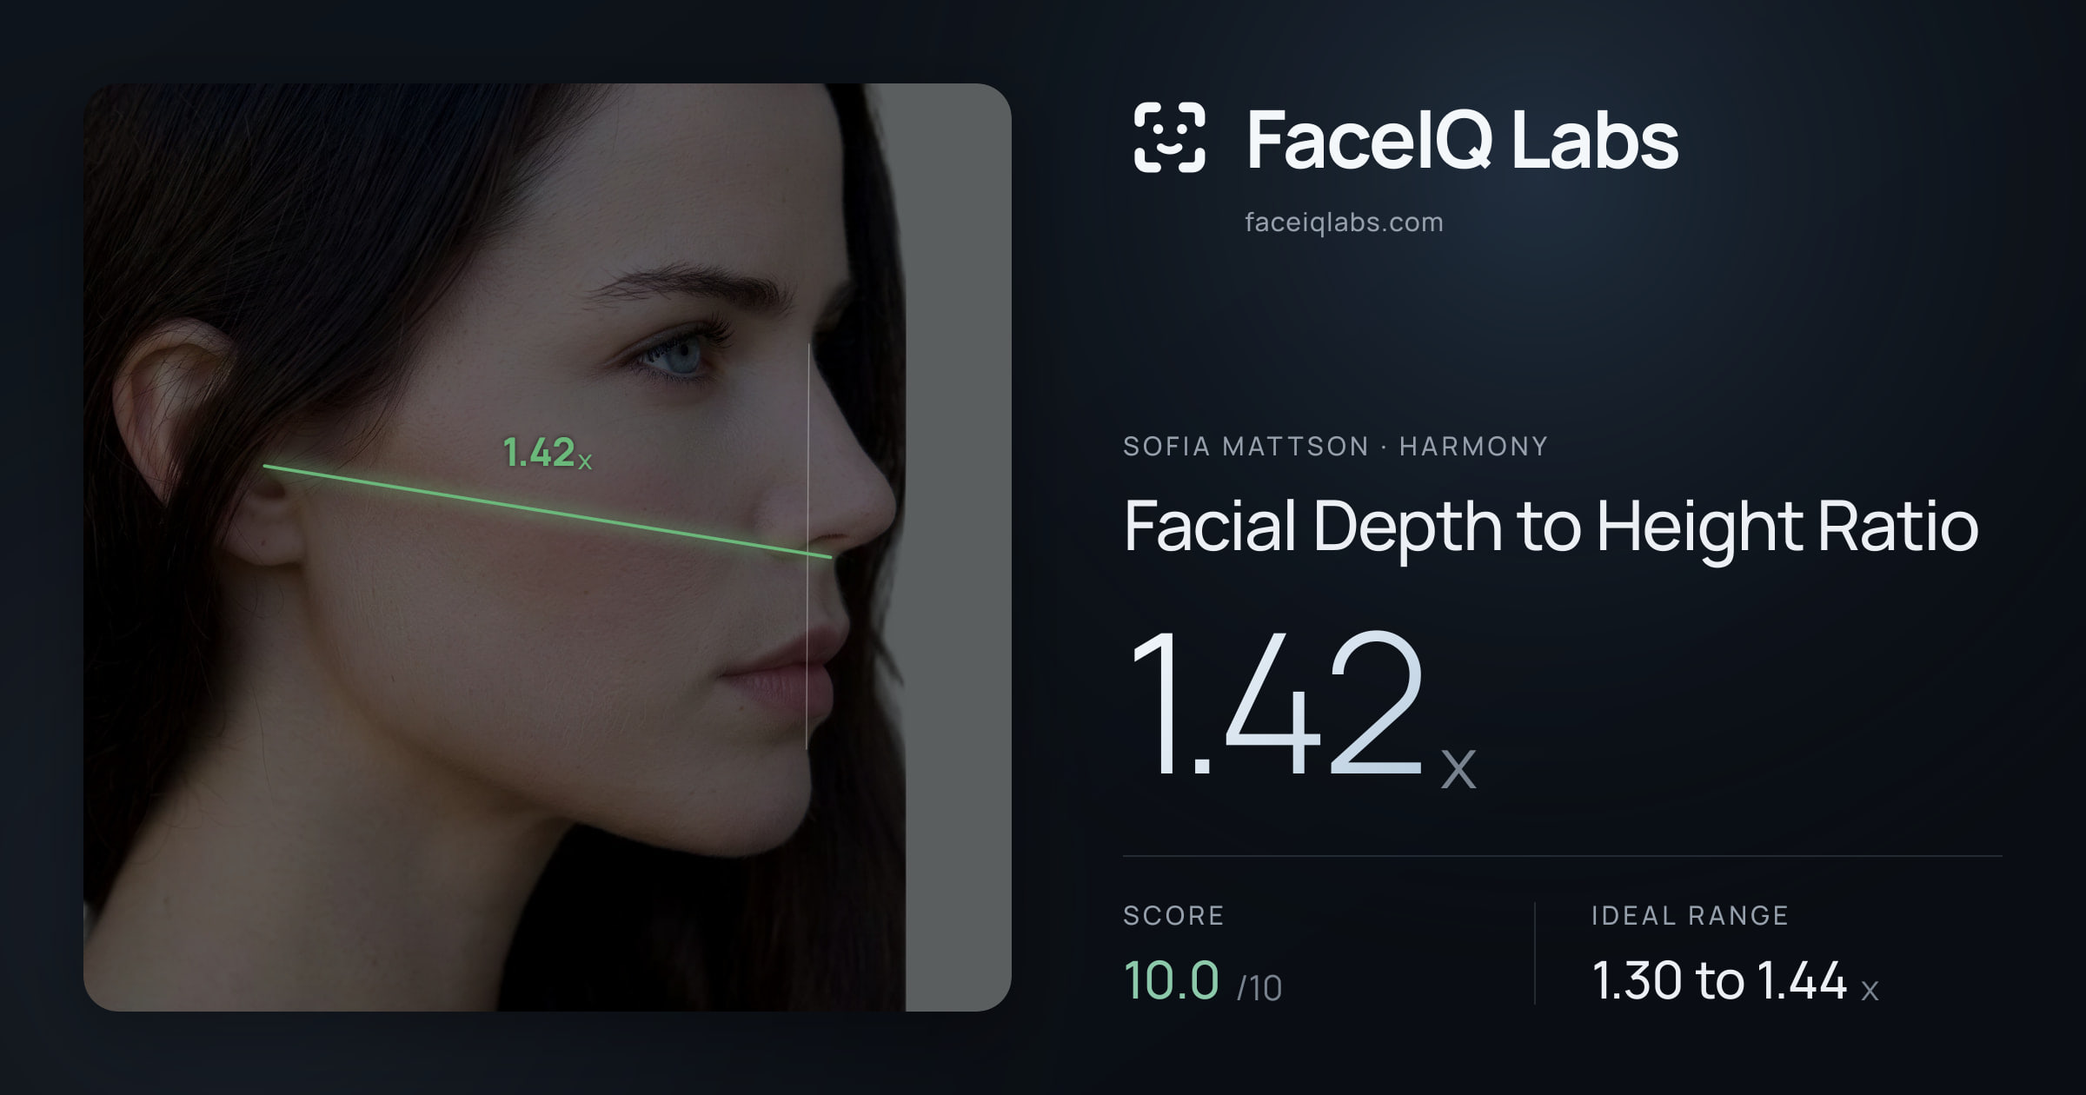Image resolution: width=2086 pixels, height=1095 pixels.
Task: Click the FaceIQ Labs face-scan logo icon
Action: point(1169,137)
